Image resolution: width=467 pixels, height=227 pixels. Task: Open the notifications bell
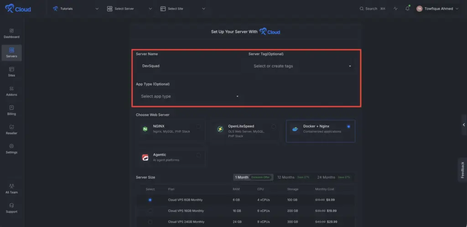pyautogui.click(x=407, y=9)
